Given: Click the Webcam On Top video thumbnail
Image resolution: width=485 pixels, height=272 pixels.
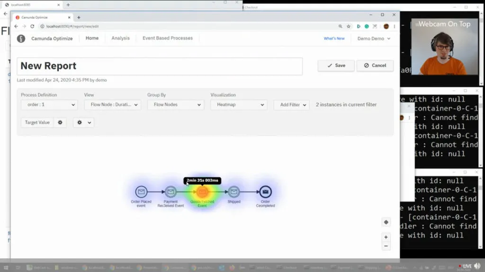Looking at the screenshot, I should [445, 47].
